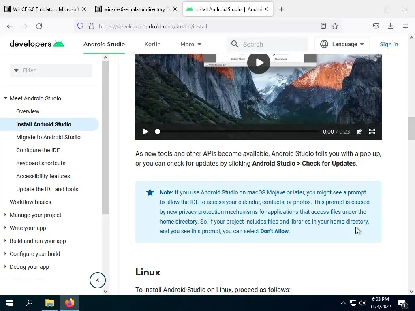Open the Firefox downloads arrow icon
The image size is (415, 311).
[x=390, y=26]
